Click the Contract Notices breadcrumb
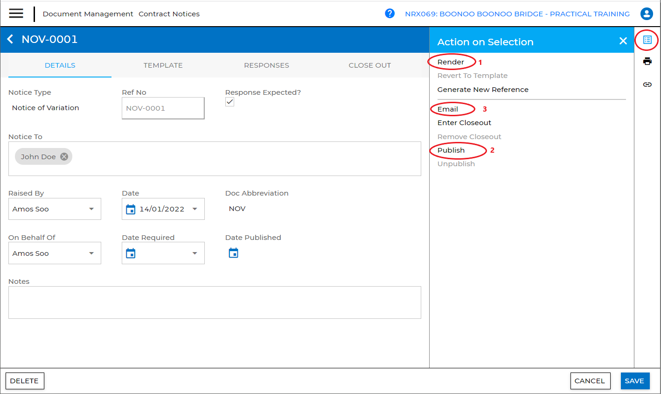Viewport: 661px width, 394px height. tap(169, 14)
